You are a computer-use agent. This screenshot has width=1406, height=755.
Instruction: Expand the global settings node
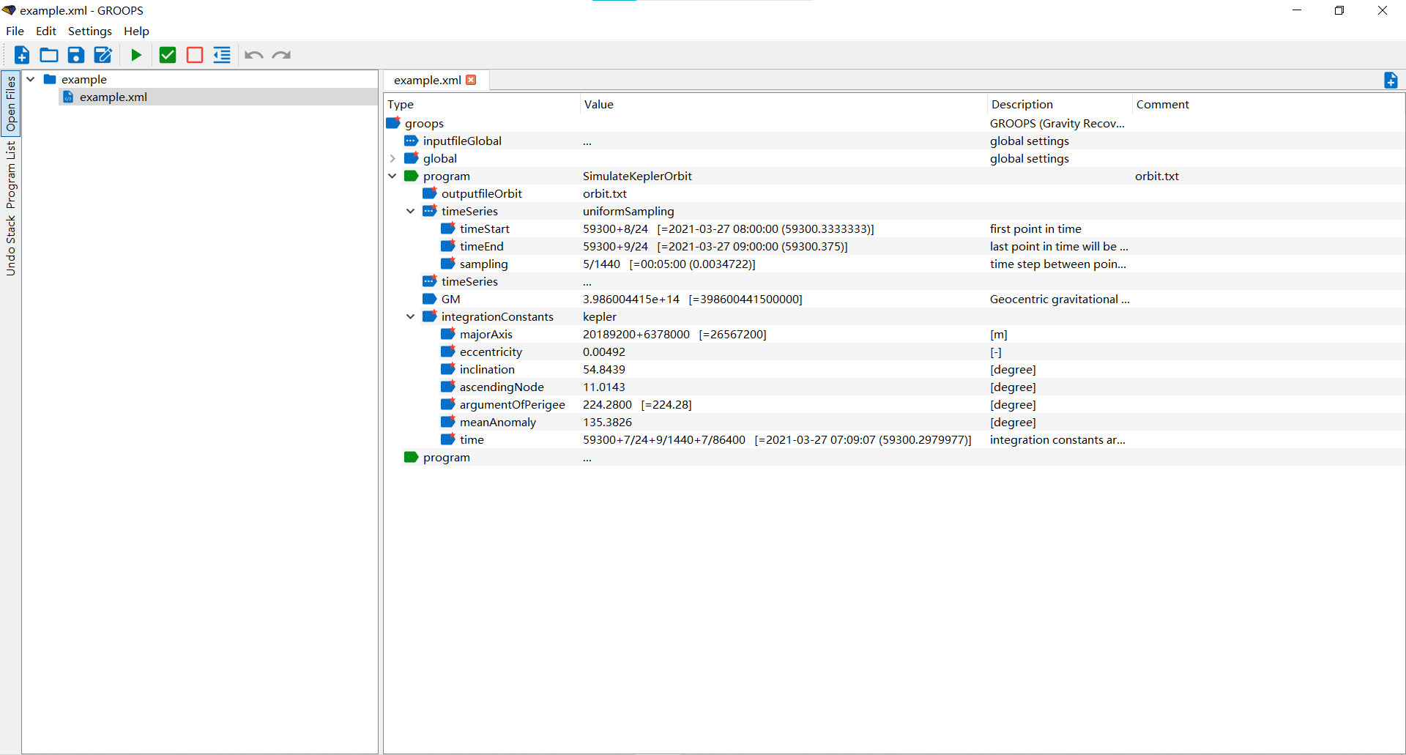(393, 158)
